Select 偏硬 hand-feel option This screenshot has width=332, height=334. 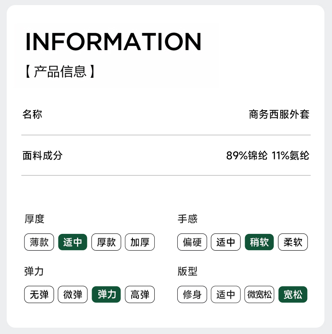192,242
